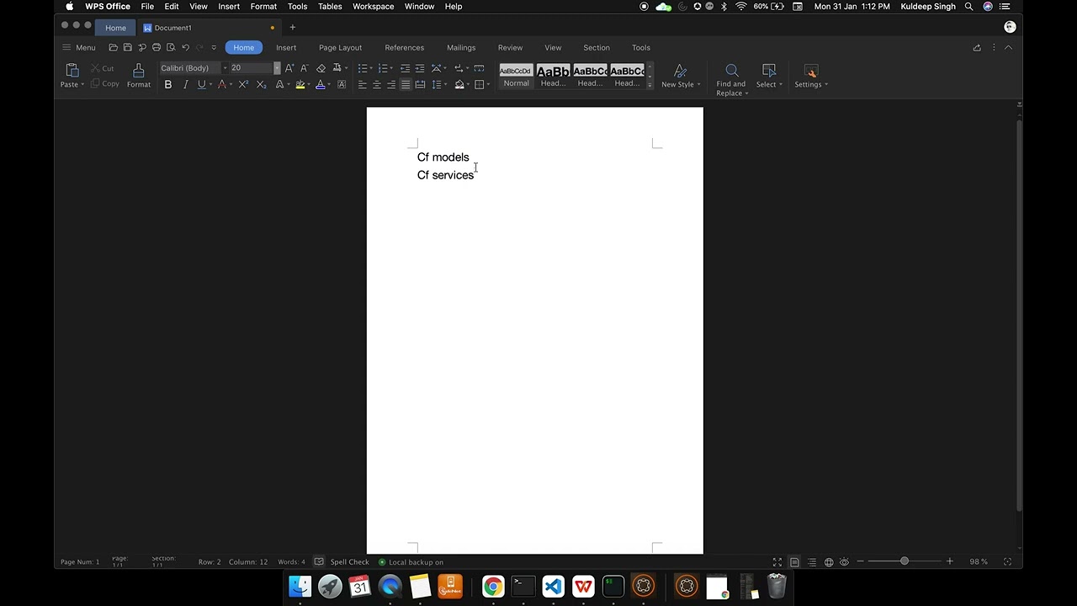The height and width of the screenshot is (606, 1077).
Task: Open Google Chrome from the Dock
Action: coord(493,586)
